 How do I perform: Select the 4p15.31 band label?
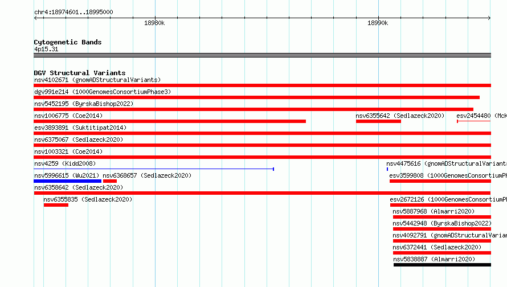pyautogui.click(x=46, y=49)
